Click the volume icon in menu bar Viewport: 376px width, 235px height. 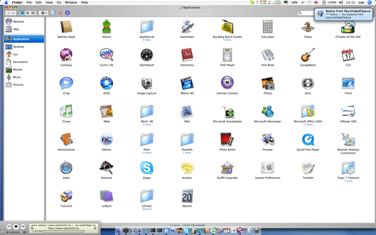[341, 2]
